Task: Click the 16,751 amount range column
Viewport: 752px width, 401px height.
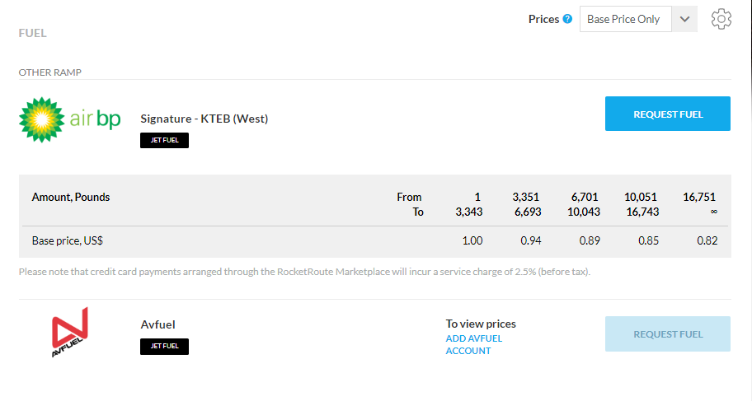Action: [x=699, y=204]
